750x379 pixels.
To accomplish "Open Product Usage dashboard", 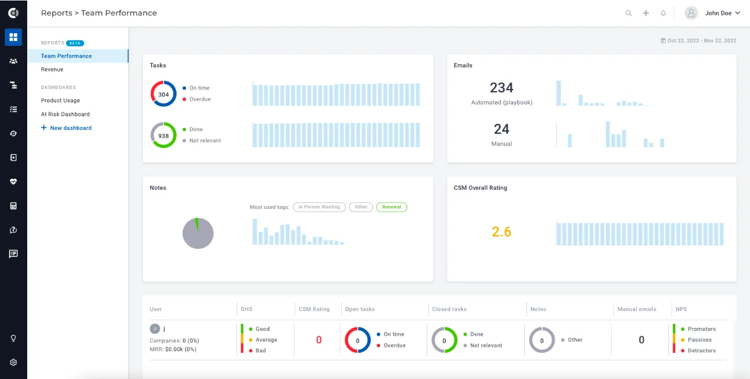I will pos(60,100).
